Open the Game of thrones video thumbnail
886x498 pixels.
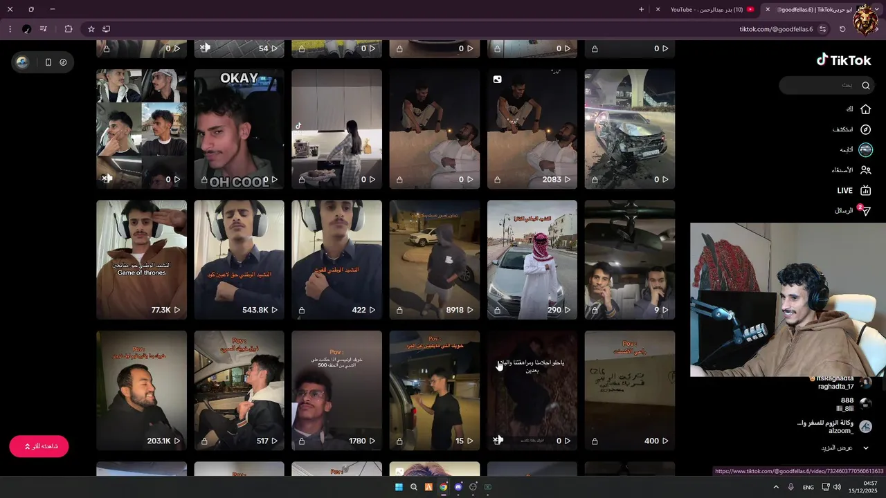[x=141, y=259]
